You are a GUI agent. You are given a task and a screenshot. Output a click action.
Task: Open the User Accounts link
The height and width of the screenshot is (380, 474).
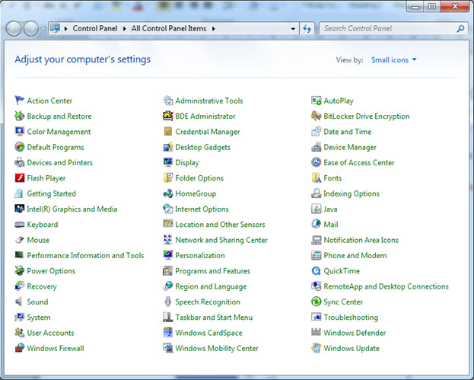[50, 333]
